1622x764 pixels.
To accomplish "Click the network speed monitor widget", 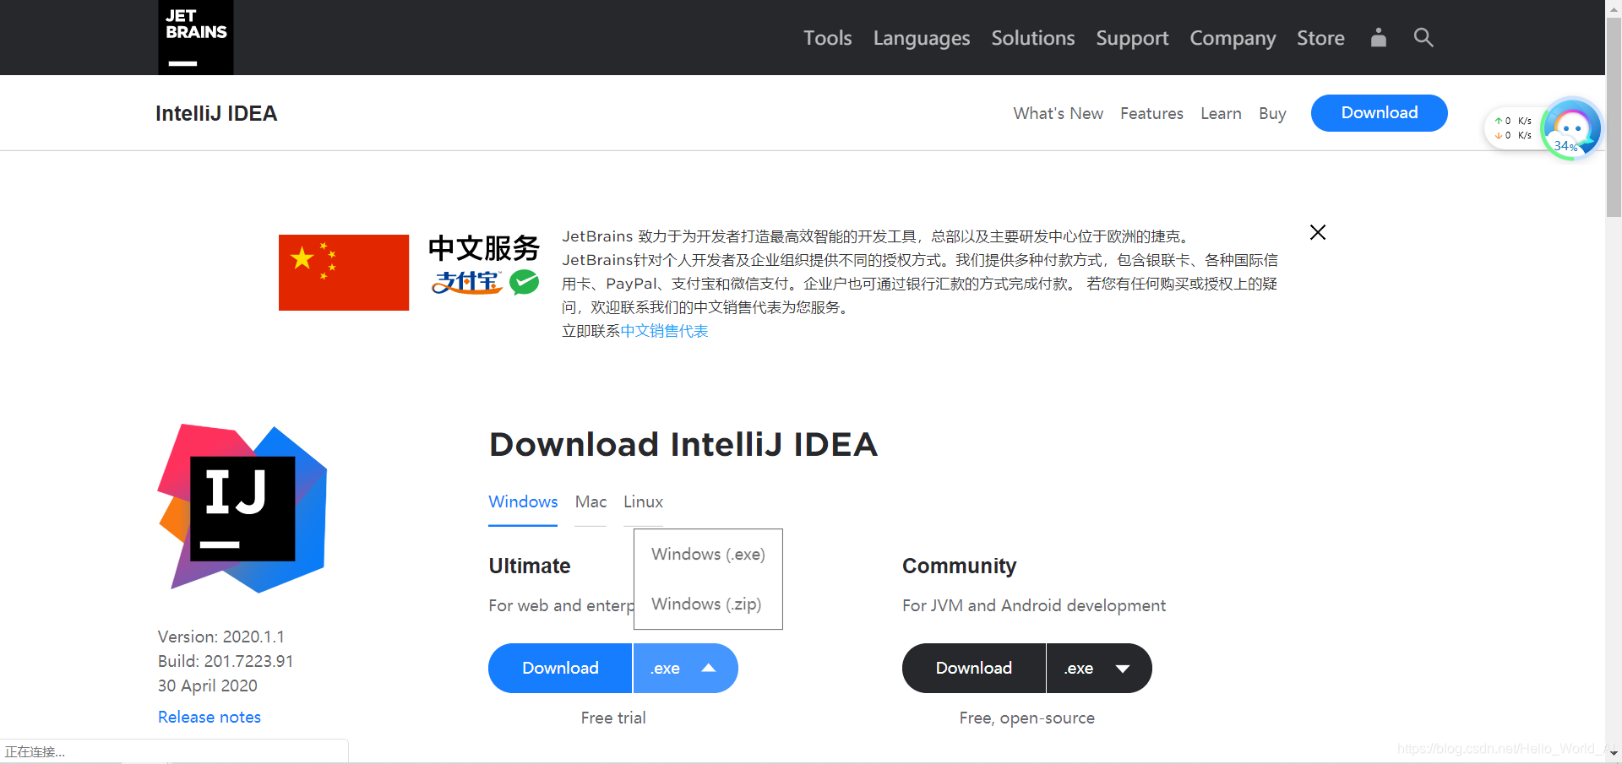I will [x=1513, y=128].
